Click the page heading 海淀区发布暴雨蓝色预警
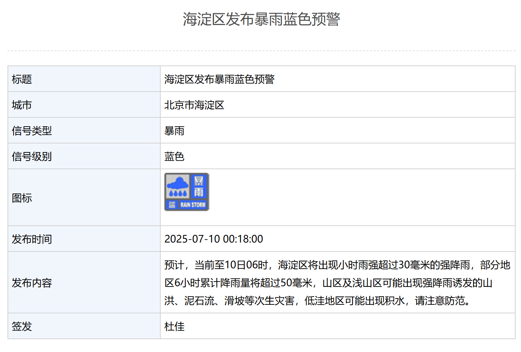This screenshot has width=521, height=352. click(x=262, y=19)
